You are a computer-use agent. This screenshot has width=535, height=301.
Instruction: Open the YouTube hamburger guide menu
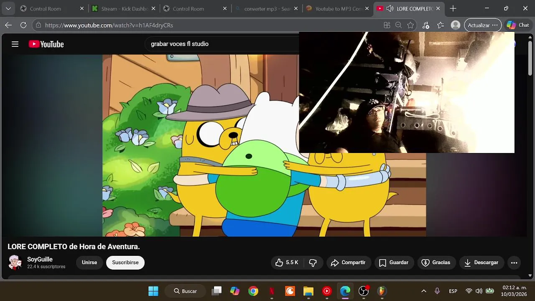15,44
